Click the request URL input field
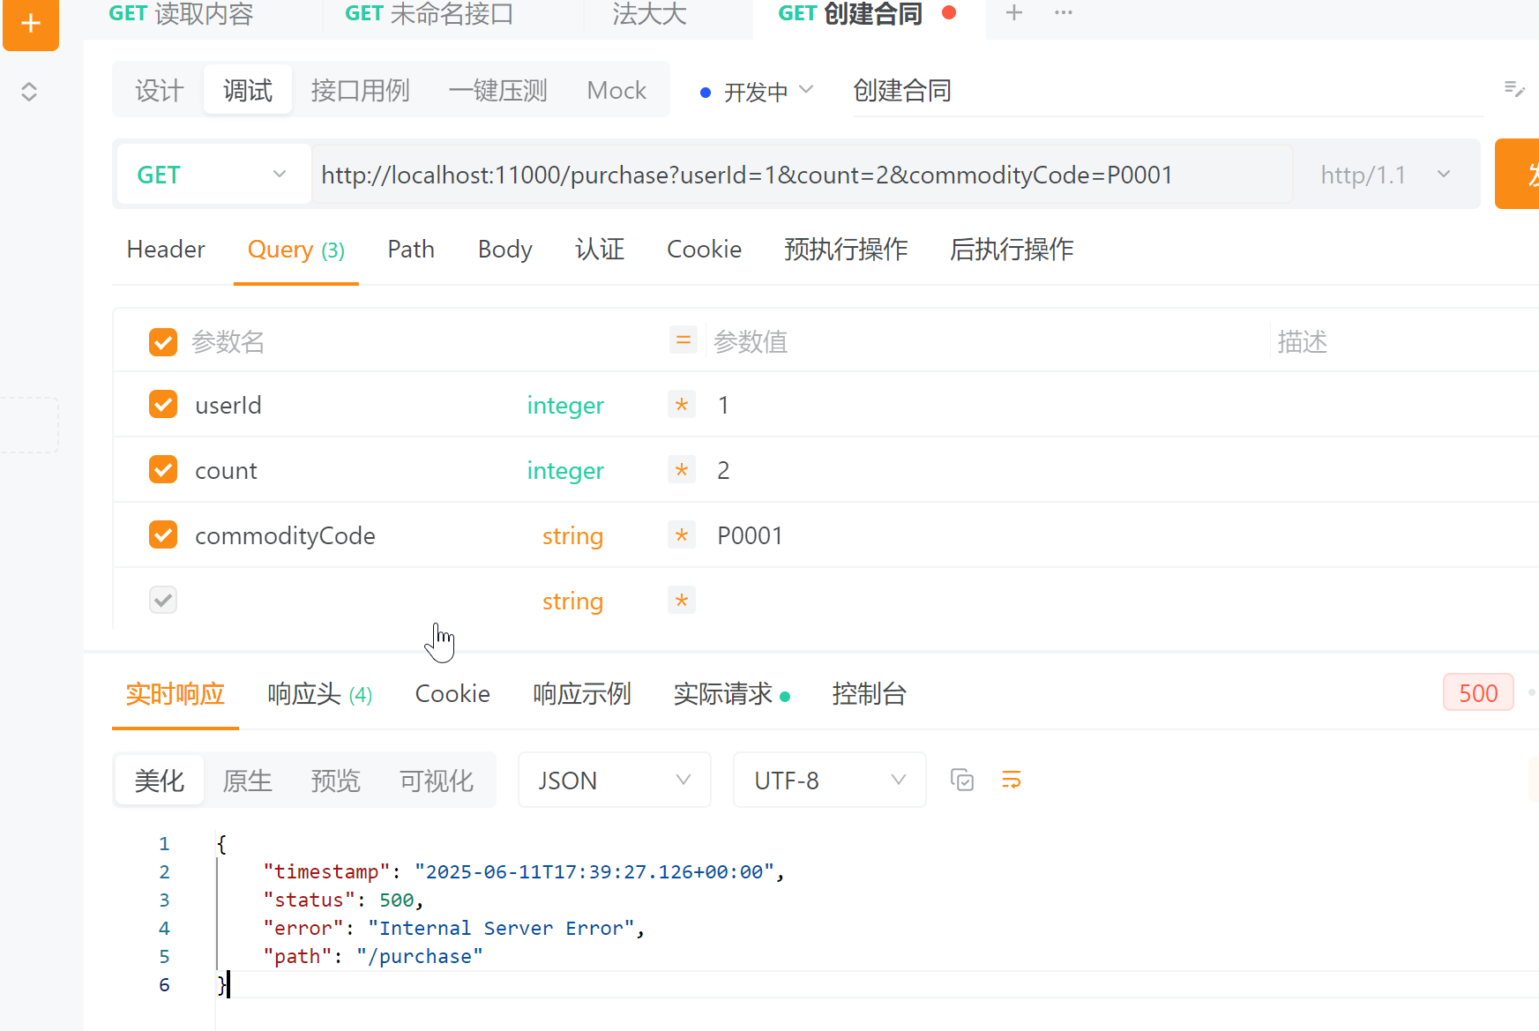This screenshot has height=1031, width=1539. pos(803,175)
